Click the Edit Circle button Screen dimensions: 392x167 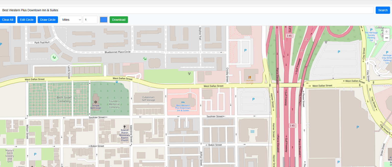(x=27, y=19)
